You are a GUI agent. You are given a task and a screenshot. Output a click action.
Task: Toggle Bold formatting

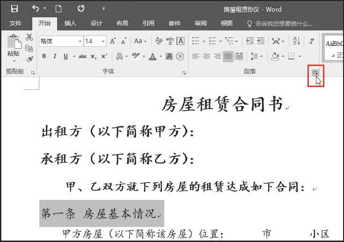(44, 57)
